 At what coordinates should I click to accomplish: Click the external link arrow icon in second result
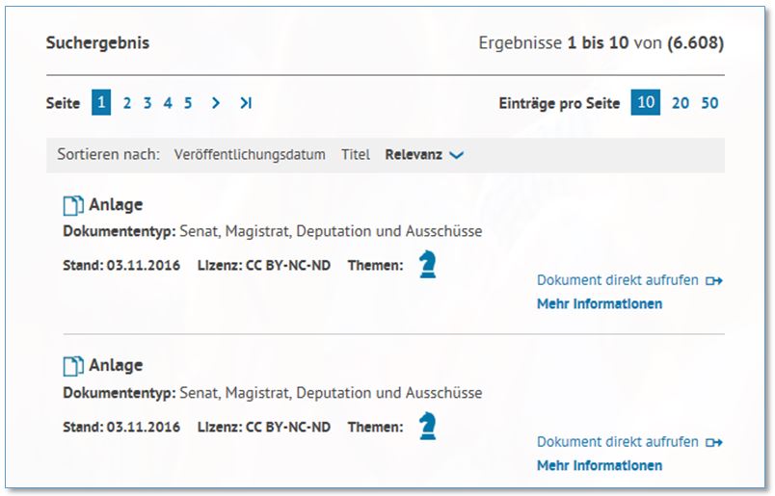(714, 442)
